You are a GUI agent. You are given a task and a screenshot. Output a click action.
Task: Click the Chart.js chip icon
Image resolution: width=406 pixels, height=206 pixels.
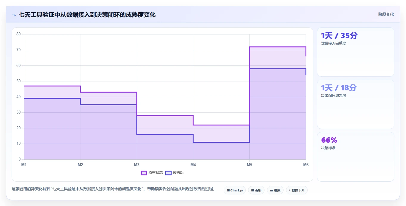click(228, 190)
